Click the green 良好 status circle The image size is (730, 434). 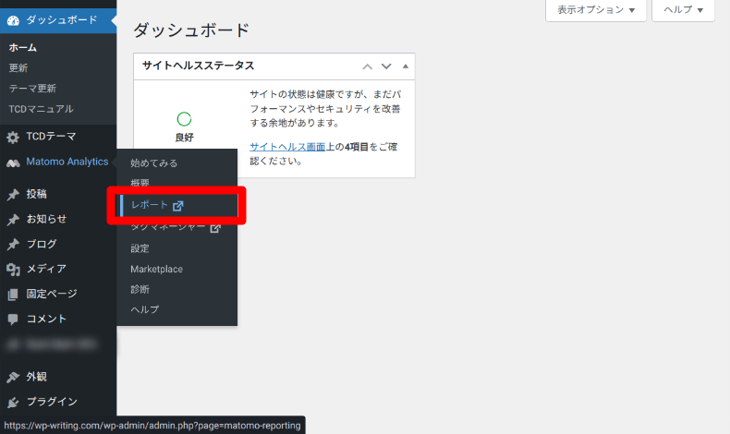tap(185, 119)
